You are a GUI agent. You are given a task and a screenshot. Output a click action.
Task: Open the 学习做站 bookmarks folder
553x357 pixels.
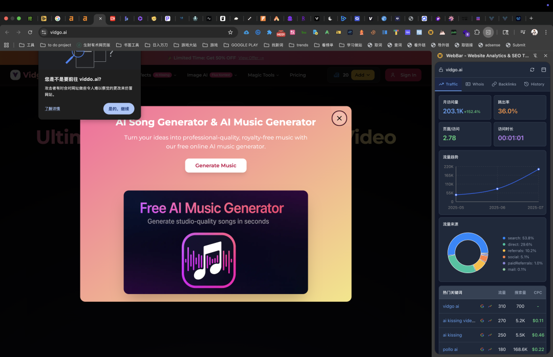pos(351,45)
